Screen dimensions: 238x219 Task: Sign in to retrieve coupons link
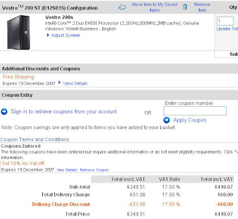[64, 112]
